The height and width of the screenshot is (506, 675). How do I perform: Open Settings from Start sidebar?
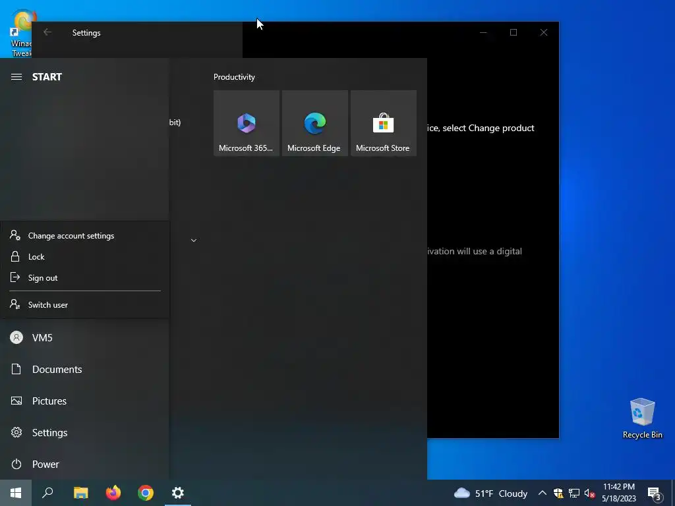tap(84, 432)
